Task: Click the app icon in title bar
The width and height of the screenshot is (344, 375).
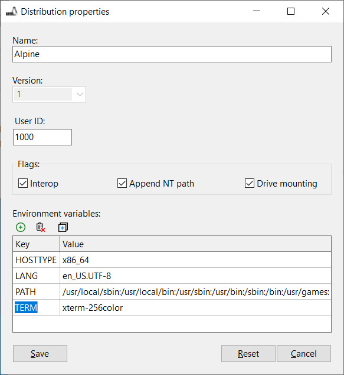Action: tap(12, 12)
